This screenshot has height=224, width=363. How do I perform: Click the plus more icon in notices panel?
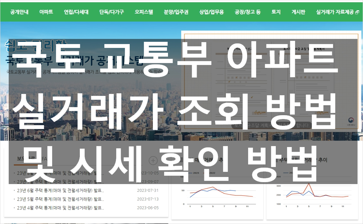point(153,160)
